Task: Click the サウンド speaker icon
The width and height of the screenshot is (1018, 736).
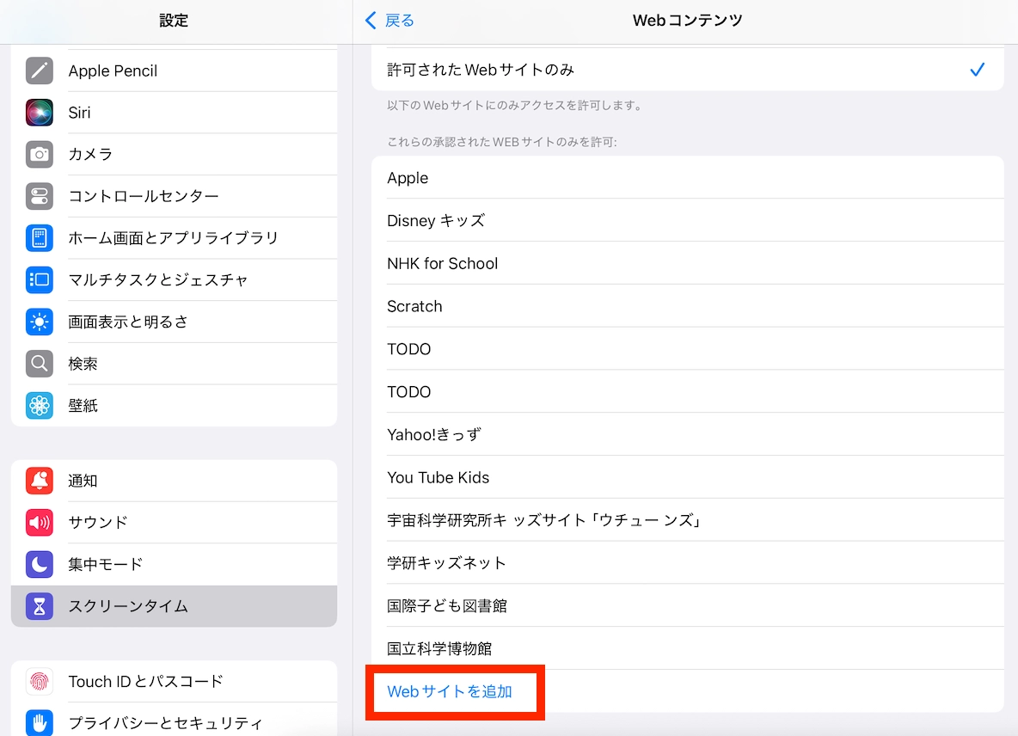Action: 40,523
